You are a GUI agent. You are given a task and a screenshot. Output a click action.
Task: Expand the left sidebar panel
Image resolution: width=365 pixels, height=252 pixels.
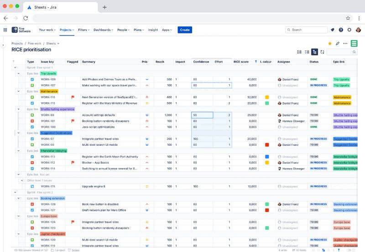[3, 45]
